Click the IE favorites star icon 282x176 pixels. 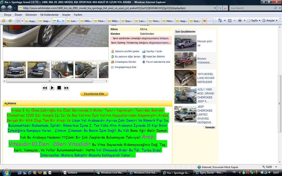point(4,21)
